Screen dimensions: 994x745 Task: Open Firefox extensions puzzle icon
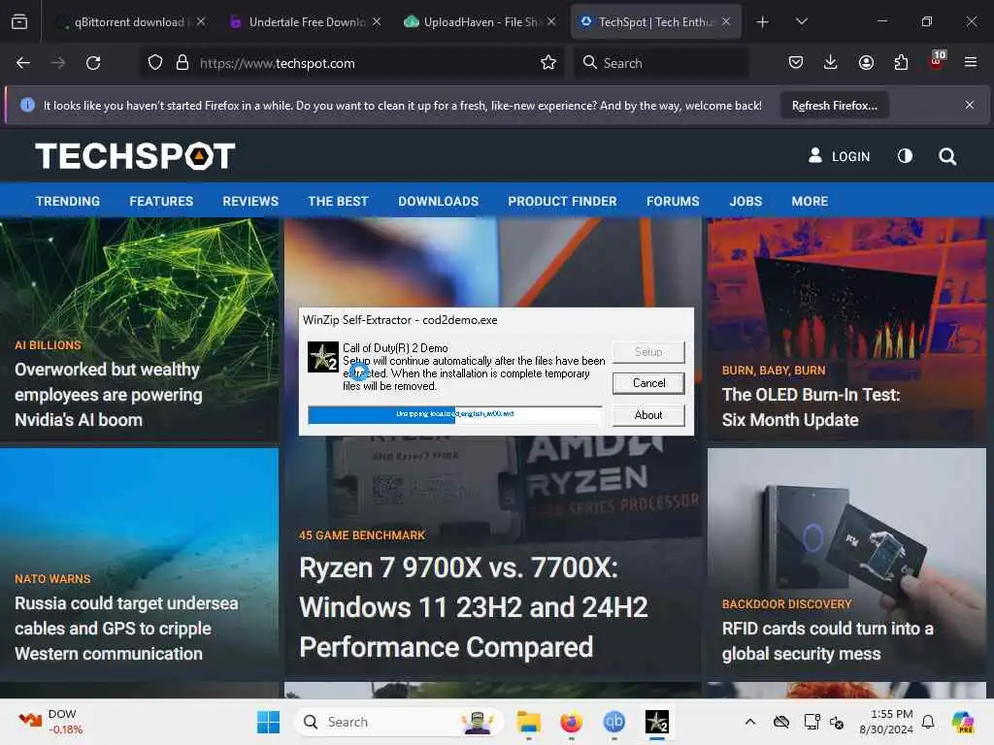pyautogui.click(x=901, y=63)
